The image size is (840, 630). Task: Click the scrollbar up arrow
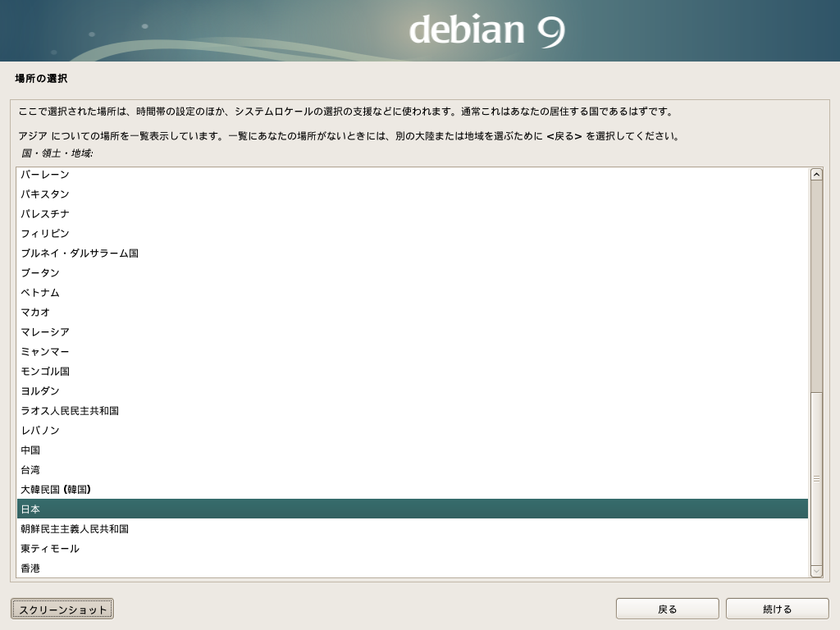click(x=816, y=175)
